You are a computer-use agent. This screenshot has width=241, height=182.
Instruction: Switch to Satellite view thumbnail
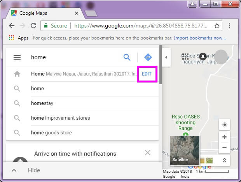pos(185,151)
